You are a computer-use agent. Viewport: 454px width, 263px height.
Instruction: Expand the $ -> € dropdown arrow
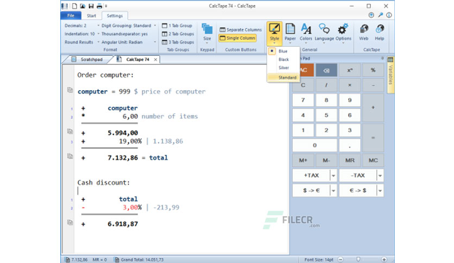[x=333, y=191]
